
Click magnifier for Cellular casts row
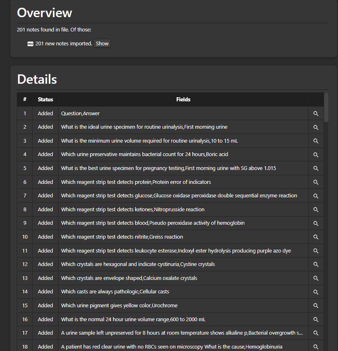click(315, 292)
